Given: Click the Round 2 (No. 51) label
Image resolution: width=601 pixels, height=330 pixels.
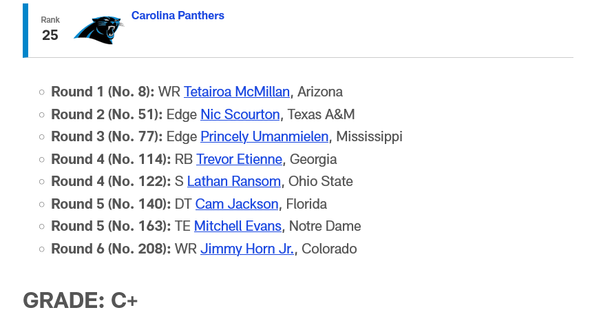Looking at the screenshot, I should point(107,114).
